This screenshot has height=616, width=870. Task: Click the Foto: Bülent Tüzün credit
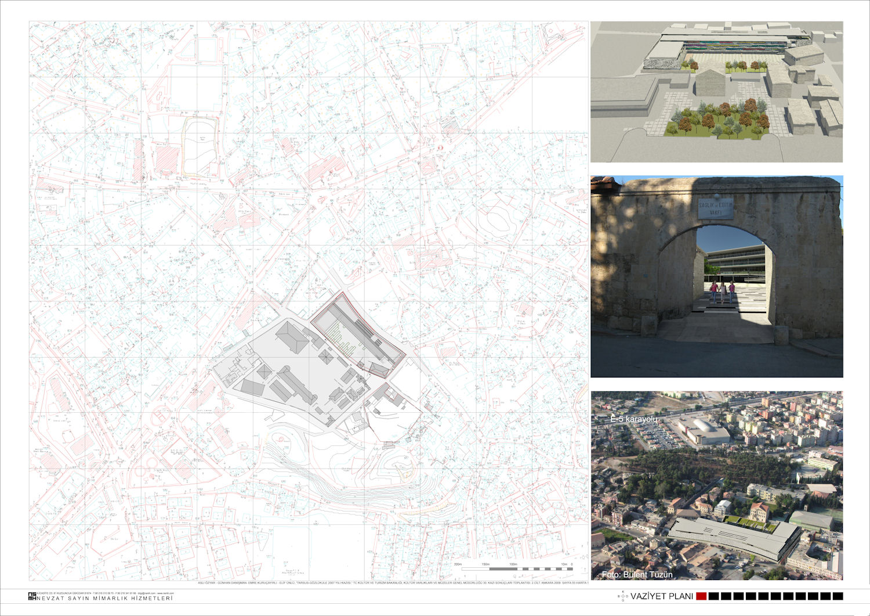637,574
